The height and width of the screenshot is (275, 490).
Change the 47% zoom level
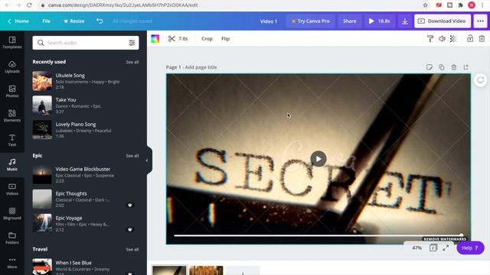tap(416, 247)
